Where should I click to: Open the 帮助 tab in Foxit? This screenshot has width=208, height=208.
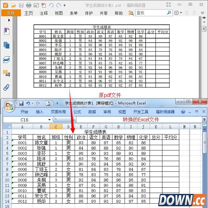[x=119, y=13]
